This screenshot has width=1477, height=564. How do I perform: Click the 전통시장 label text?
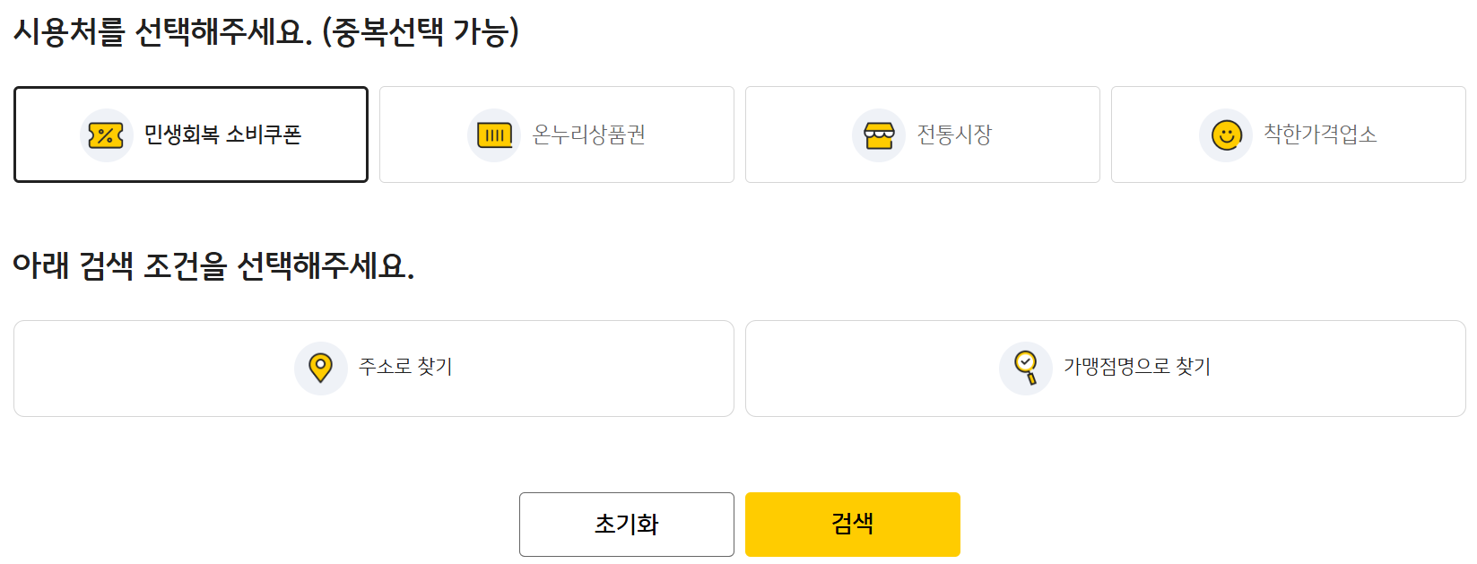click(x=953, y=134)
